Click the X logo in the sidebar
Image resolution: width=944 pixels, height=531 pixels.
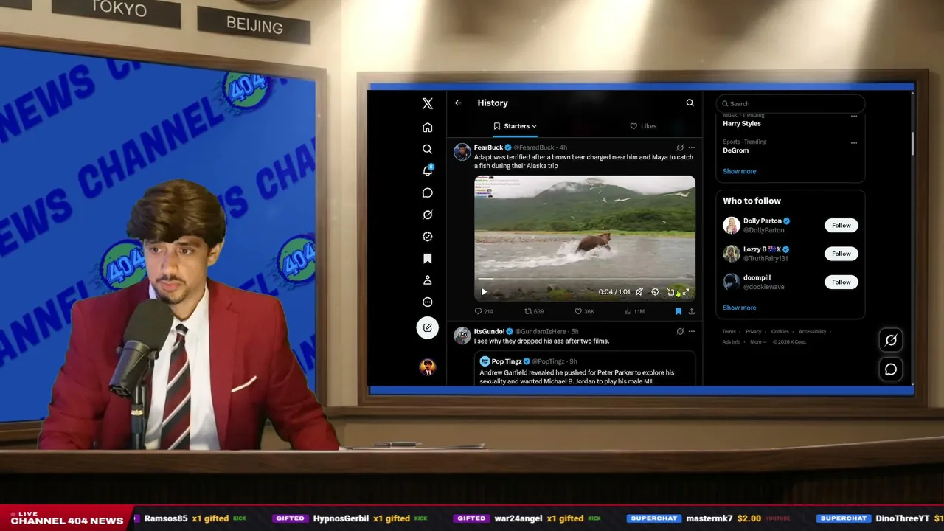coord(428,104)
